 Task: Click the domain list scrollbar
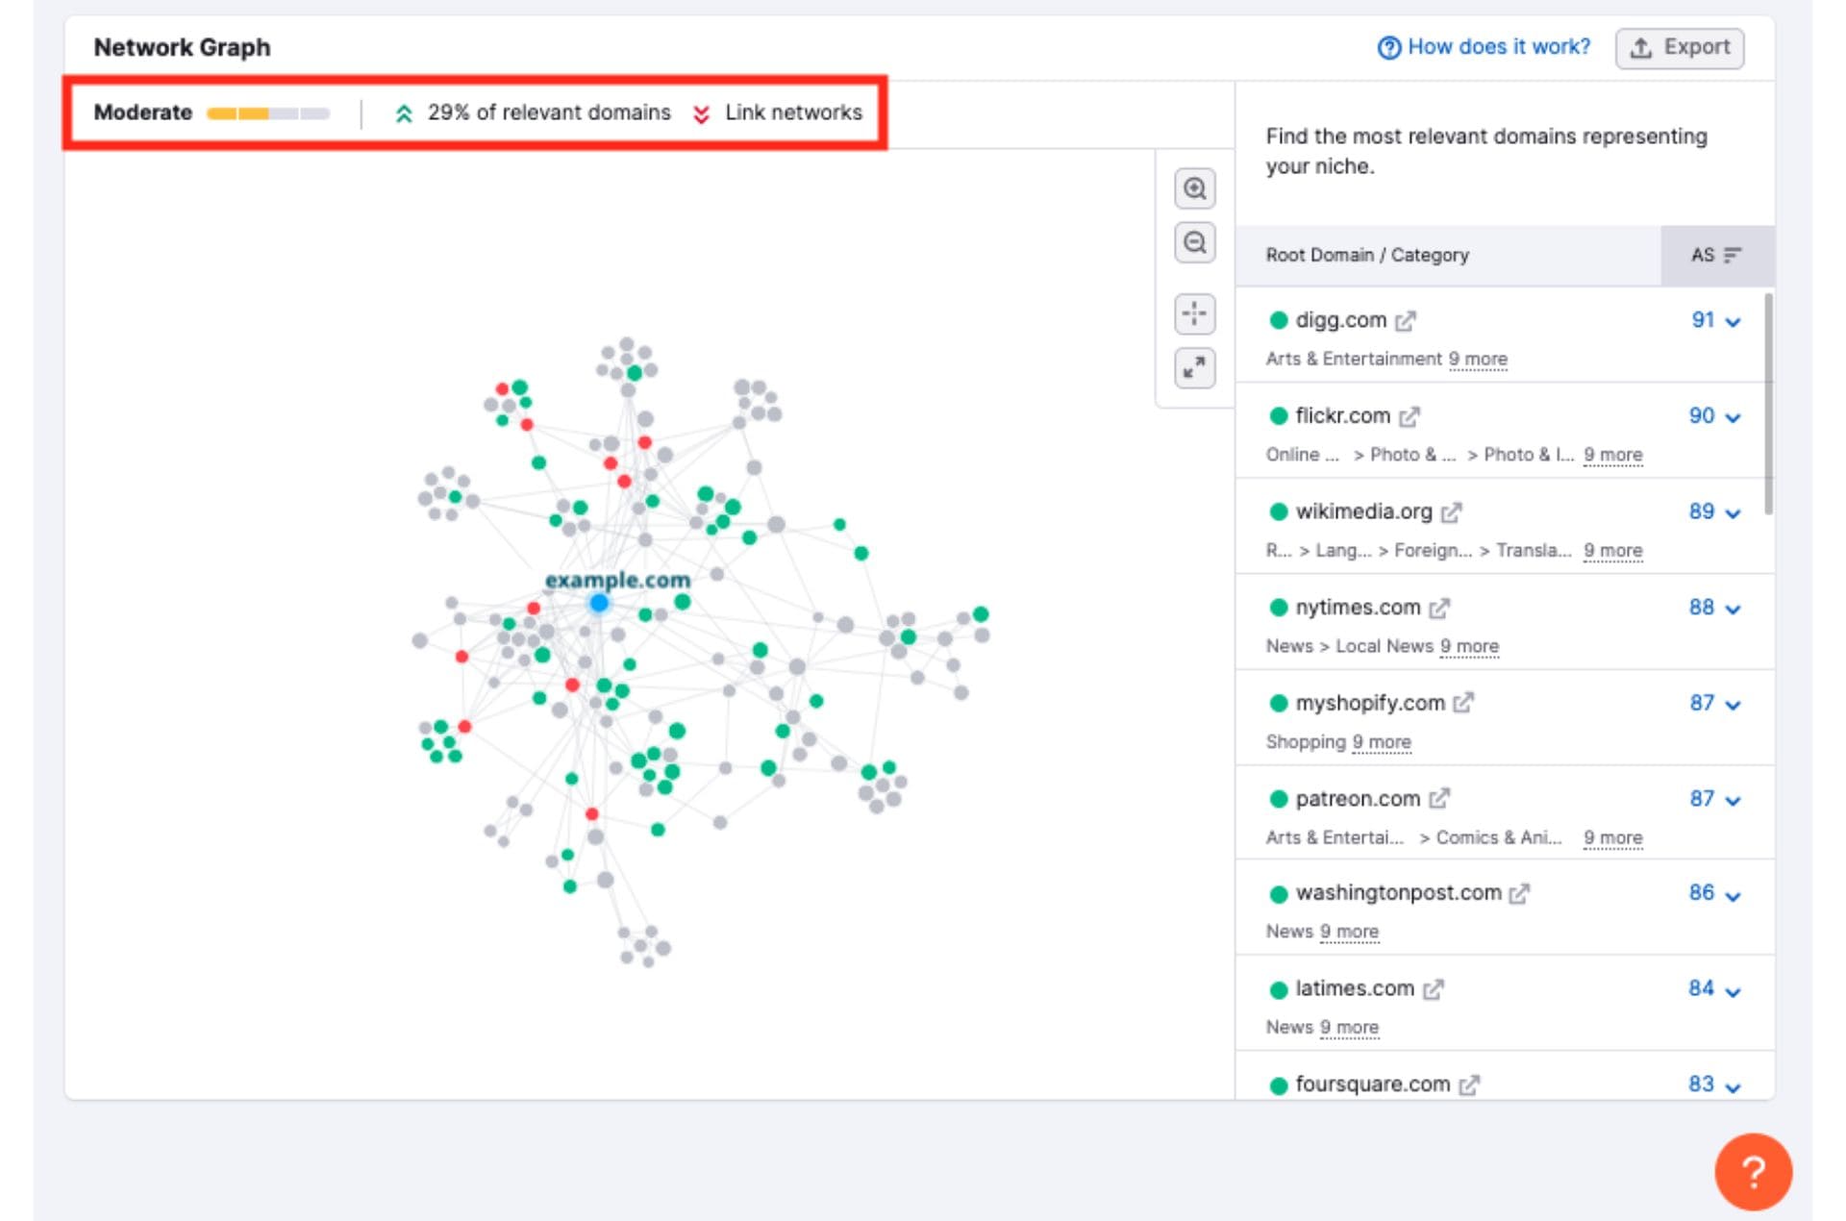coord(1768,404)
